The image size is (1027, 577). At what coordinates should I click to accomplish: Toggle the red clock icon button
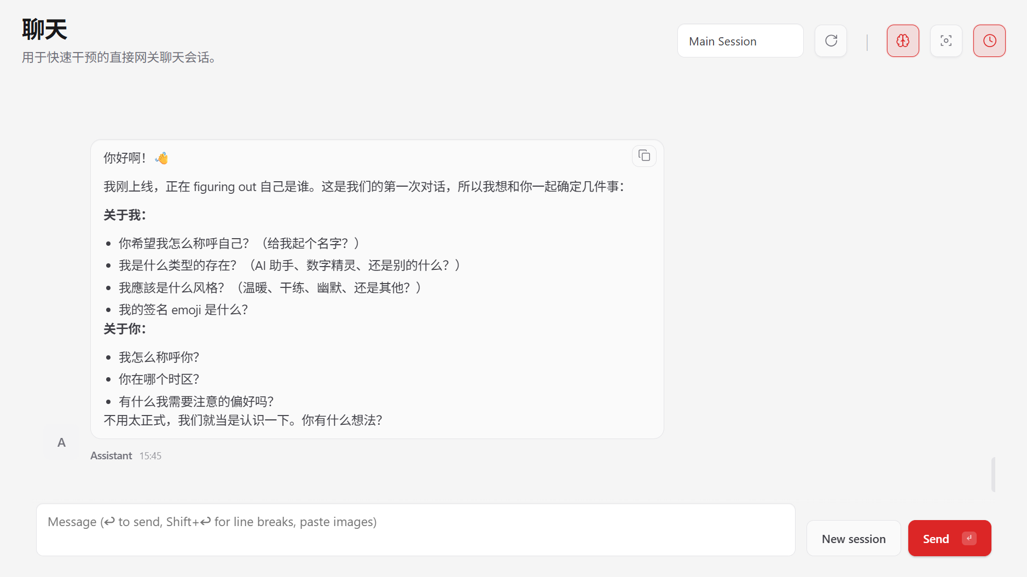point(989,41)
